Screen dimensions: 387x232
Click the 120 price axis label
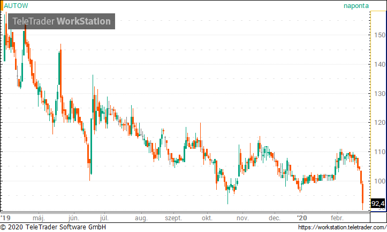pyautogui.click(x=380, y=123)
